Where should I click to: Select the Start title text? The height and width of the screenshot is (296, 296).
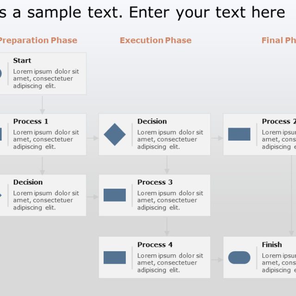click(22, 61)
